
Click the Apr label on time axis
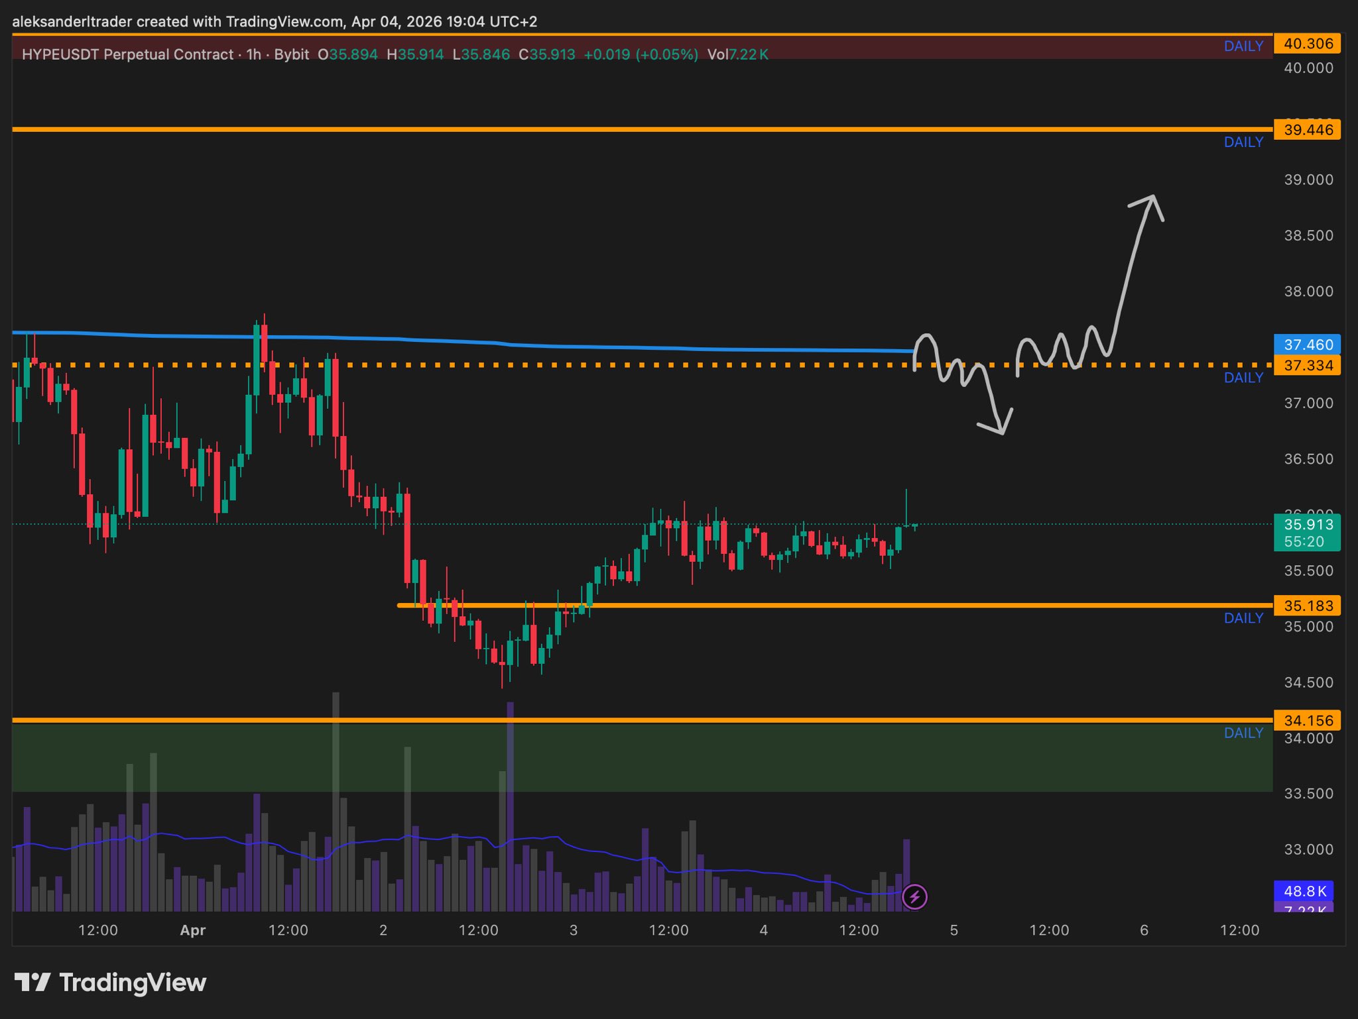point(192,930)
